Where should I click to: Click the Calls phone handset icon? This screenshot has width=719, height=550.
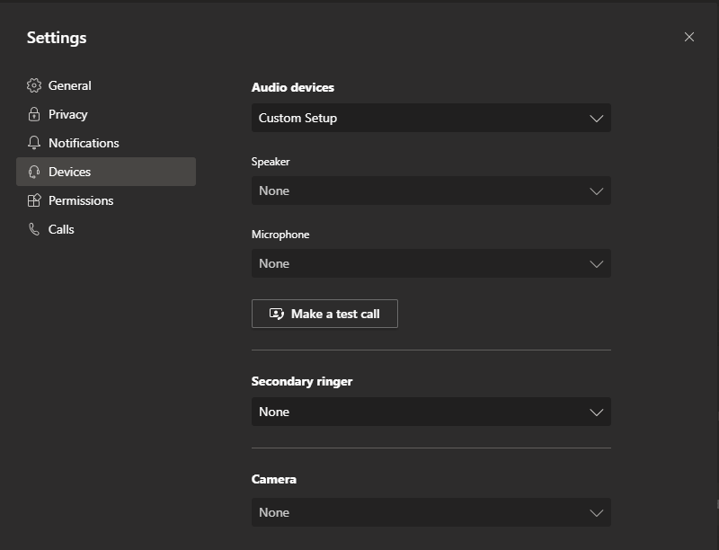pyautogui.click(x=34, y=229)
